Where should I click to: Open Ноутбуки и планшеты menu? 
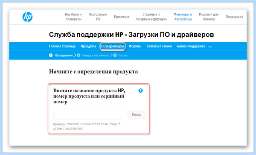[73, 17]
